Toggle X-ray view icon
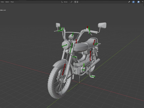 [143, 2]
